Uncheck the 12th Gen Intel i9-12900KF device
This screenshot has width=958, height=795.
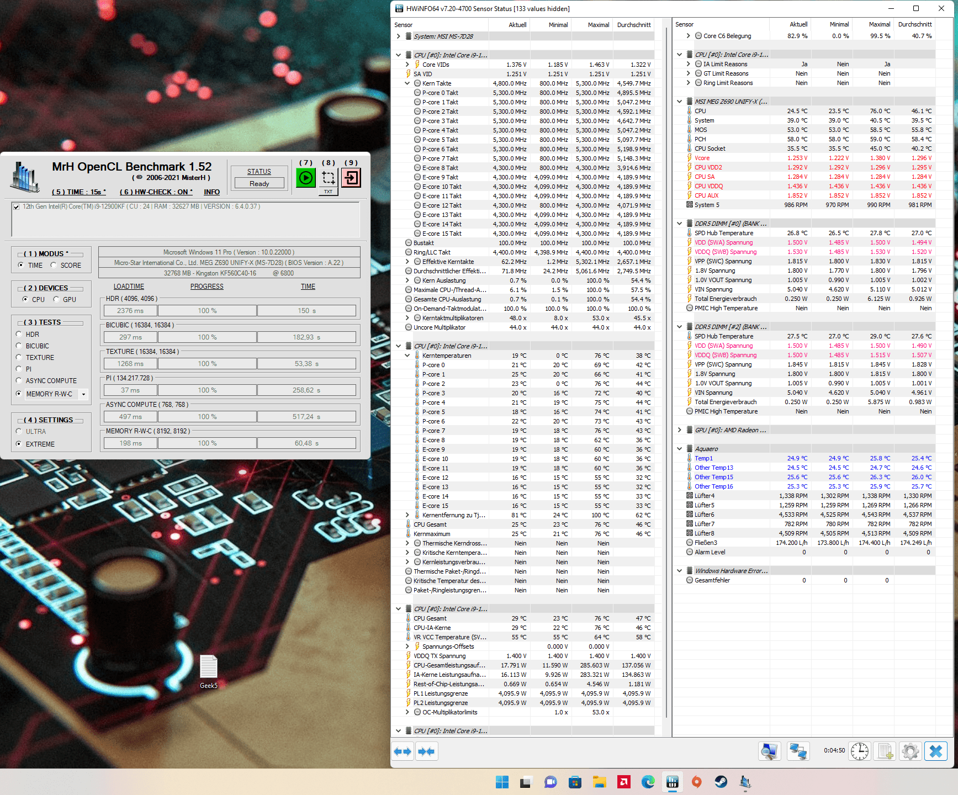(17, 207)
